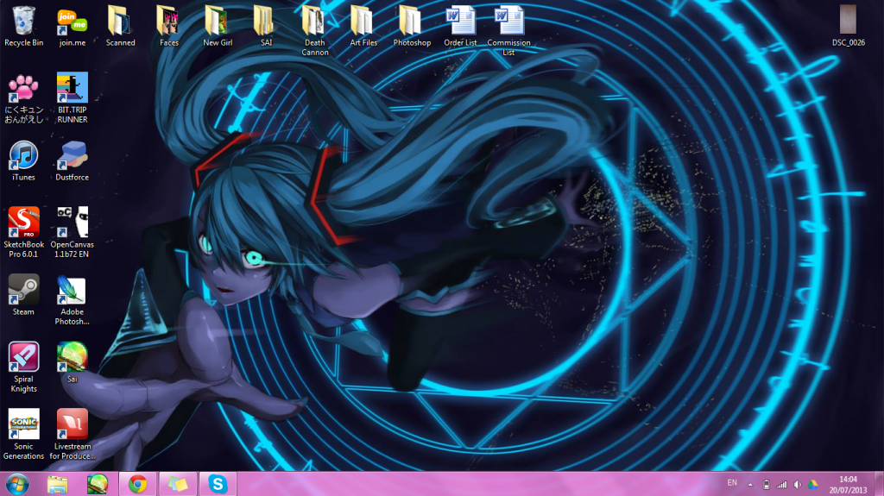The height and width of the screenshot is (496, 884).
Task: Launch Sonic Generations shortcut
Action: 23,435
